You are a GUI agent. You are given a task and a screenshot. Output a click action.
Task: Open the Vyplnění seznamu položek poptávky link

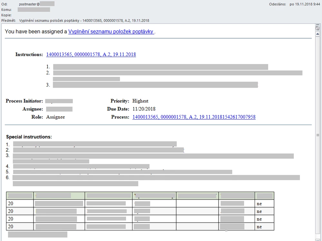pyautogui.click(x=111, y=32)
